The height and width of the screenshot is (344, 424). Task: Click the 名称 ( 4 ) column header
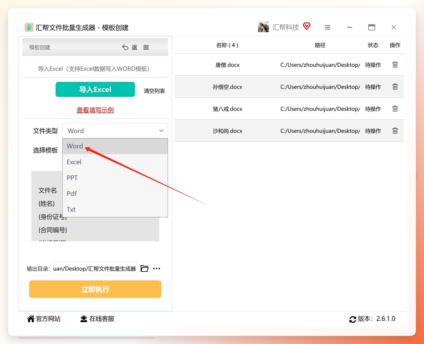[x=227, y=45]
